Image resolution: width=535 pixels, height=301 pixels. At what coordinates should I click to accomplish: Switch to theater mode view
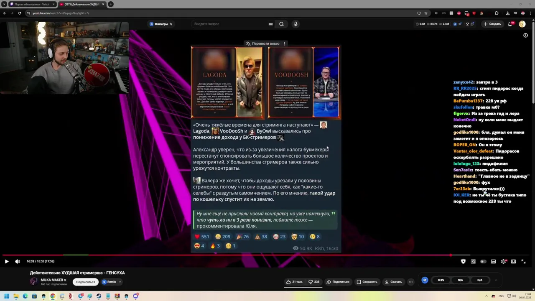(513, 261)
